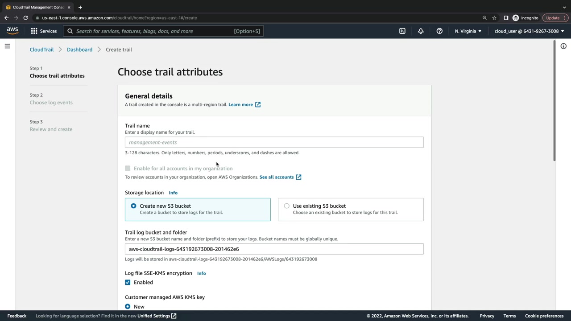The height and width of the screenshot is (321, 571).
Task: Select the Create new S3 bucket option
Action: 133,206
